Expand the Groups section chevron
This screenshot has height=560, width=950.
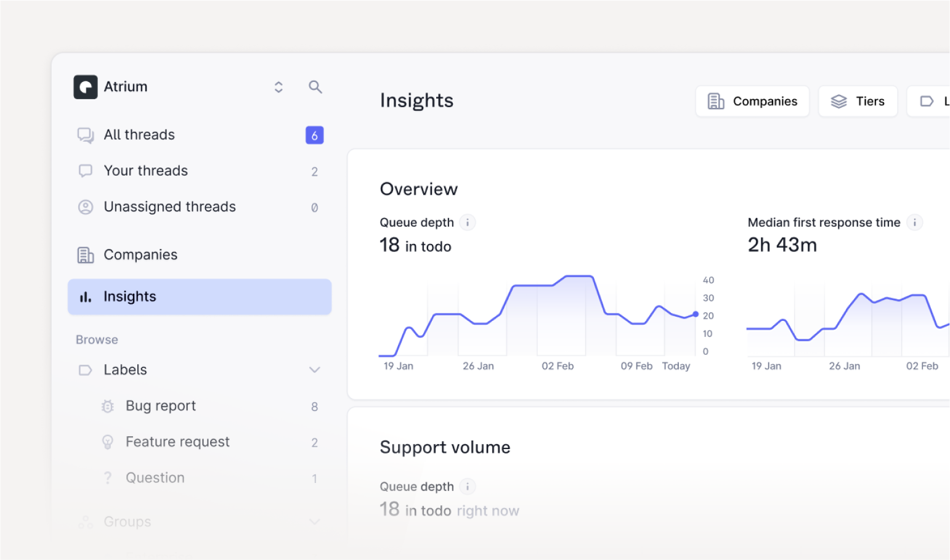point(314,522)
